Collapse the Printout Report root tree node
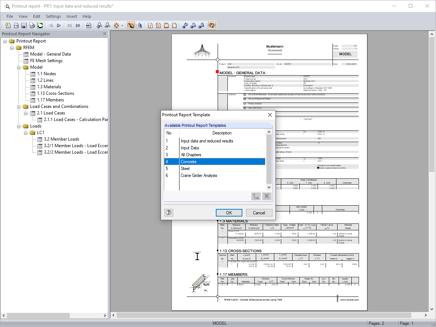 (x=5, y=41)
